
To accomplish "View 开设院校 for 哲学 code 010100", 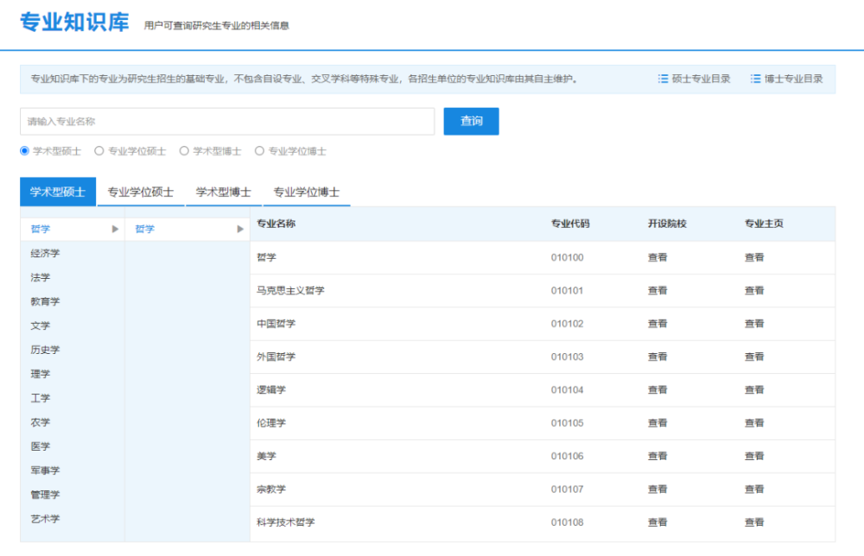I will (658, 257).
